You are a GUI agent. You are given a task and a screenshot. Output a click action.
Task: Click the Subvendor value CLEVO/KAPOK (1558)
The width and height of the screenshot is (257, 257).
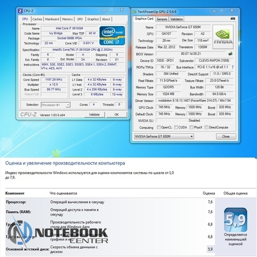pyautogui.click(x=214, y=61)
